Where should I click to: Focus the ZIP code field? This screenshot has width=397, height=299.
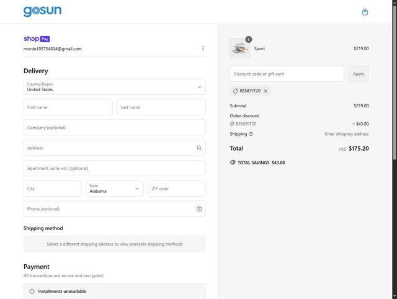tap(177, 189)
